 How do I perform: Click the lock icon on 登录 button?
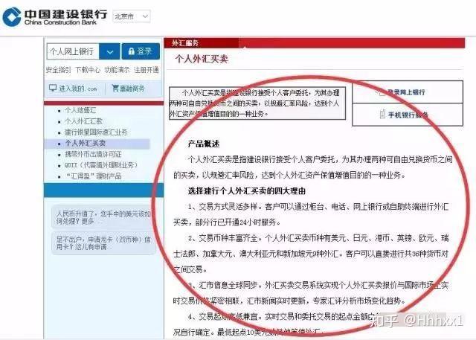click(x=131, y=51)
